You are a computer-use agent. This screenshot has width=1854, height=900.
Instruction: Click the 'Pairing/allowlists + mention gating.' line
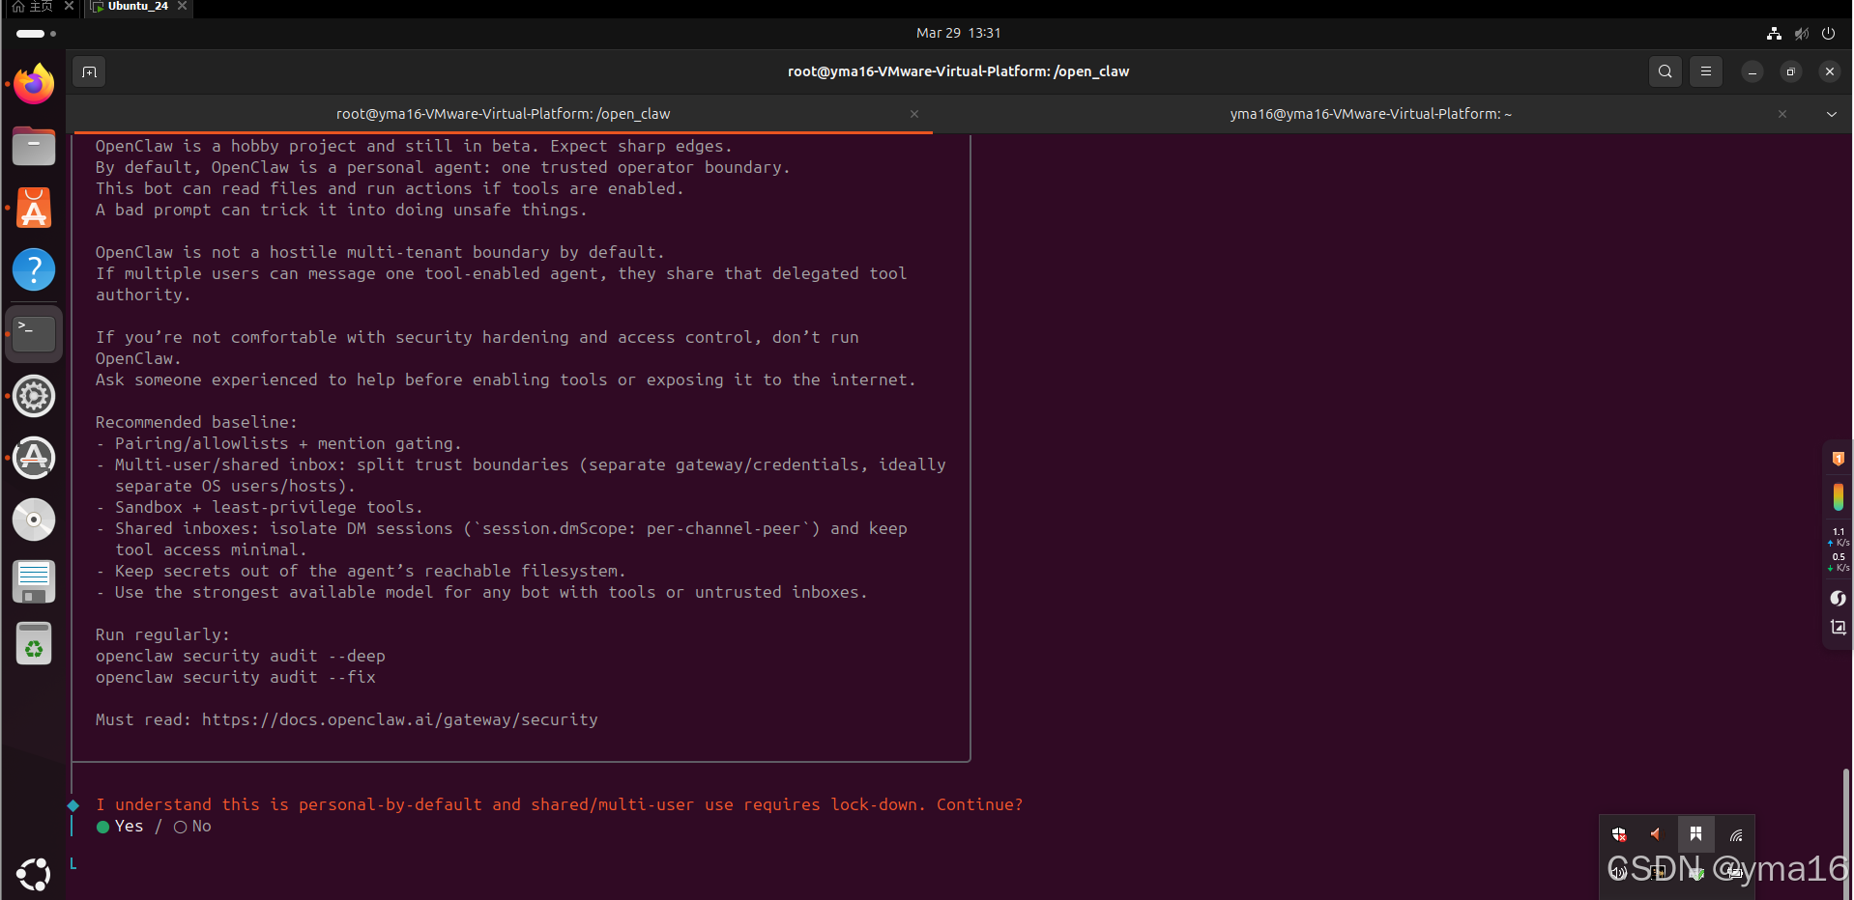[278, 443]
